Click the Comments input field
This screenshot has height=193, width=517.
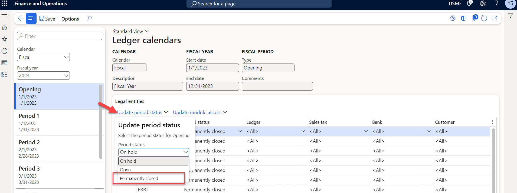(x=277, y=86)
